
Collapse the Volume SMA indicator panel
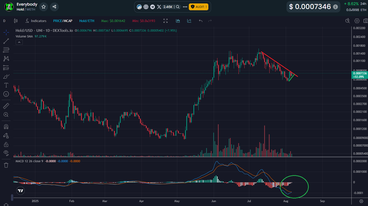pos(19,42)
